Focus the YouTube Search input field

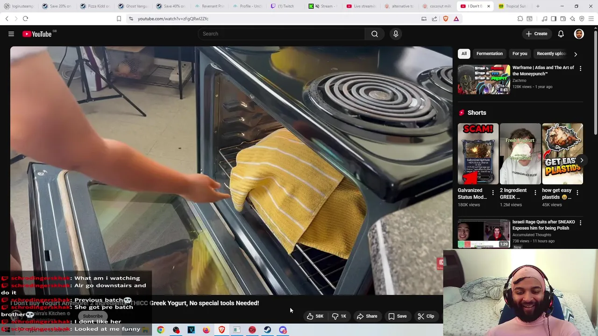coord(281,34)
